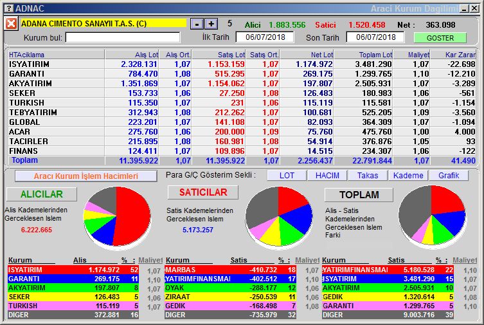Click the TOPLAM button

359,194
